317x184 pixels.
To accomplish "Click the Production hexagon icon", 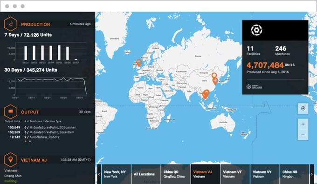I will [11, 24].
